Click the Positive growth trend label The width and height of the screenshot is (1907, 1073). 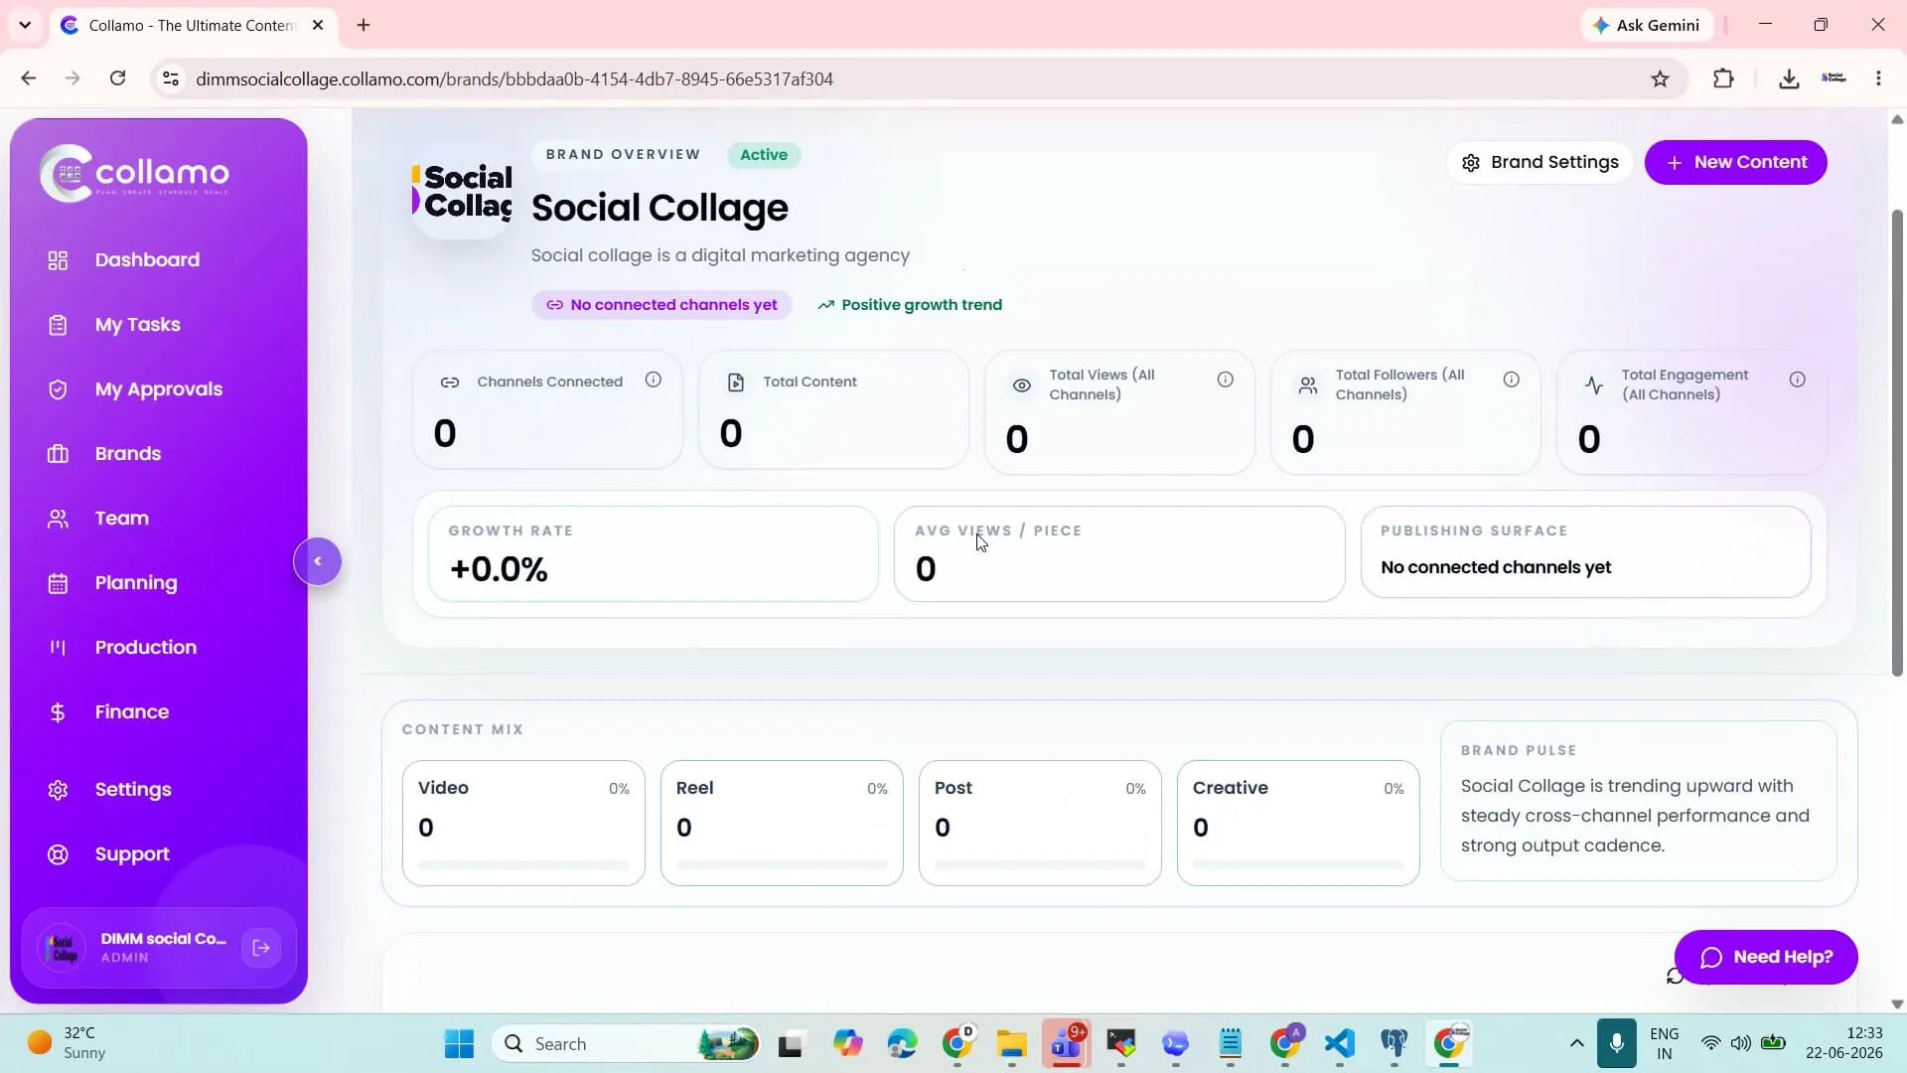coord(910,305)
